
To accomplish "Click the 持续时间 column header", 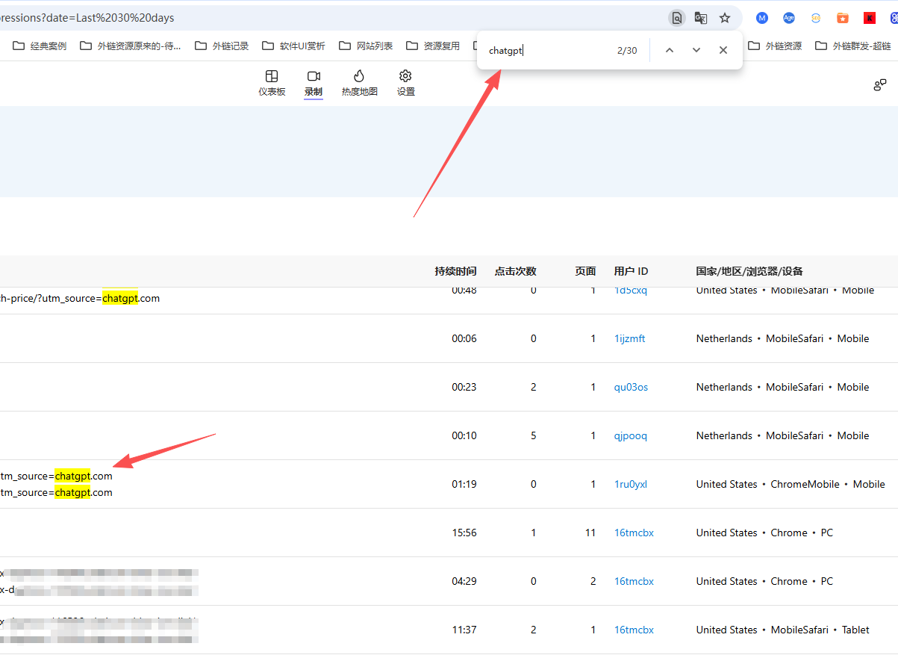I will (x=455, y=271).
